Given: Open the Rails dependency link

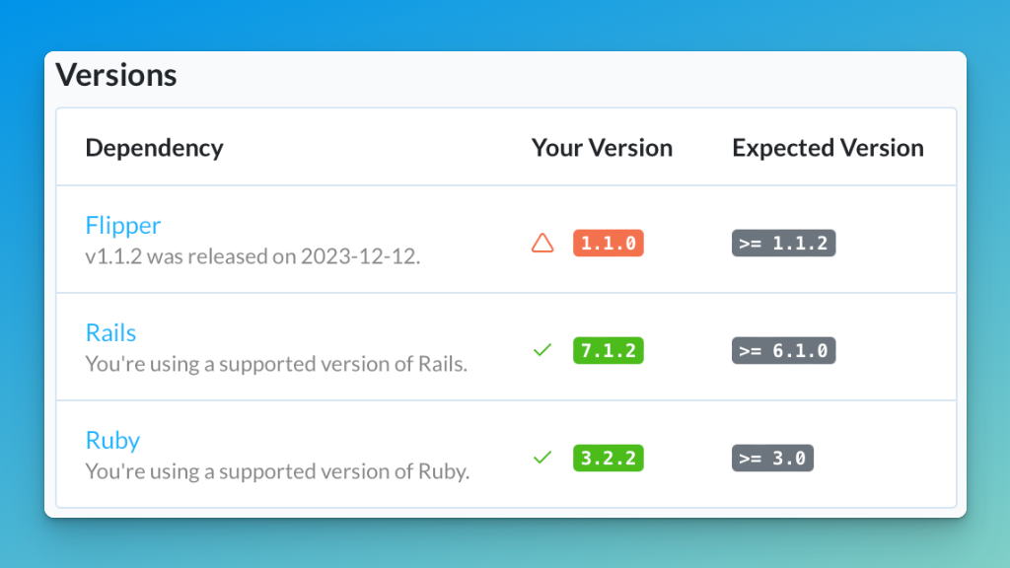Looking at the screenshot, I should click(110, 333).
